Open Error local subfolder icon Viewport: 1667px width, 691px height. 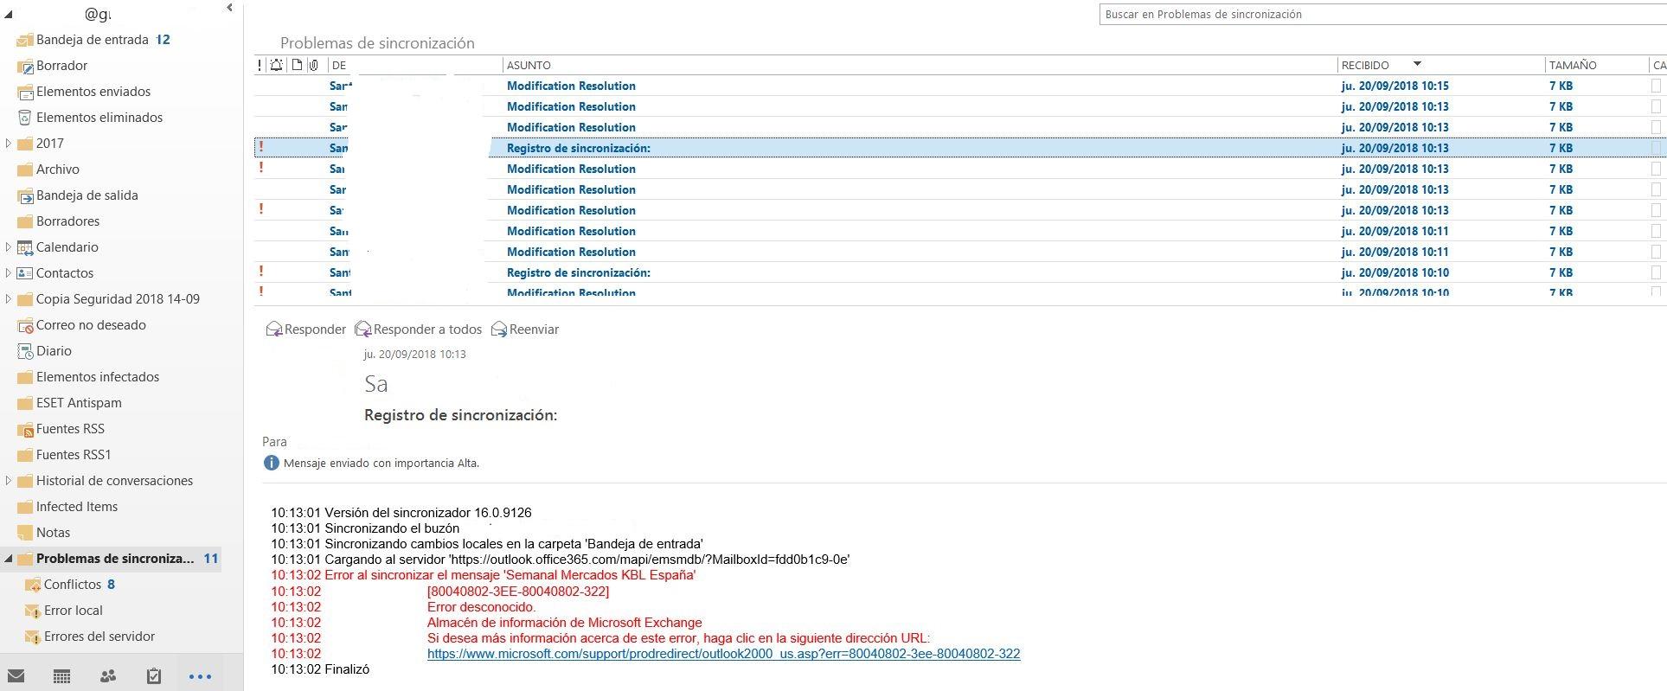coord(33,611)
